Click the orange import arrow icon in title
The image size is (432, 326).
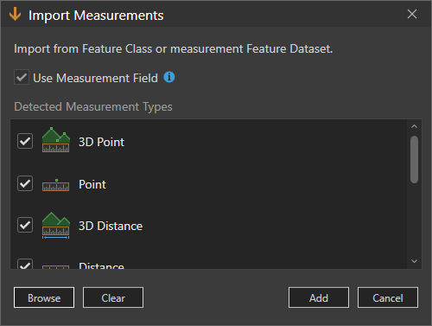click(x=15, y=14)
